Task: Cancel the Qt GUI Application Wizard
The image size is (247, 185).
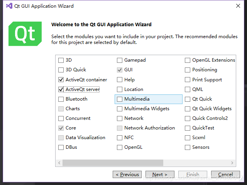Action: click(225, 175)
